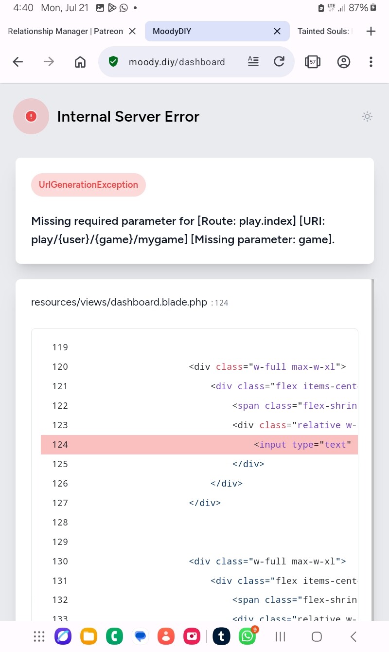Close the Relationship Manager Patreon tab

click(x=132, y=31)
